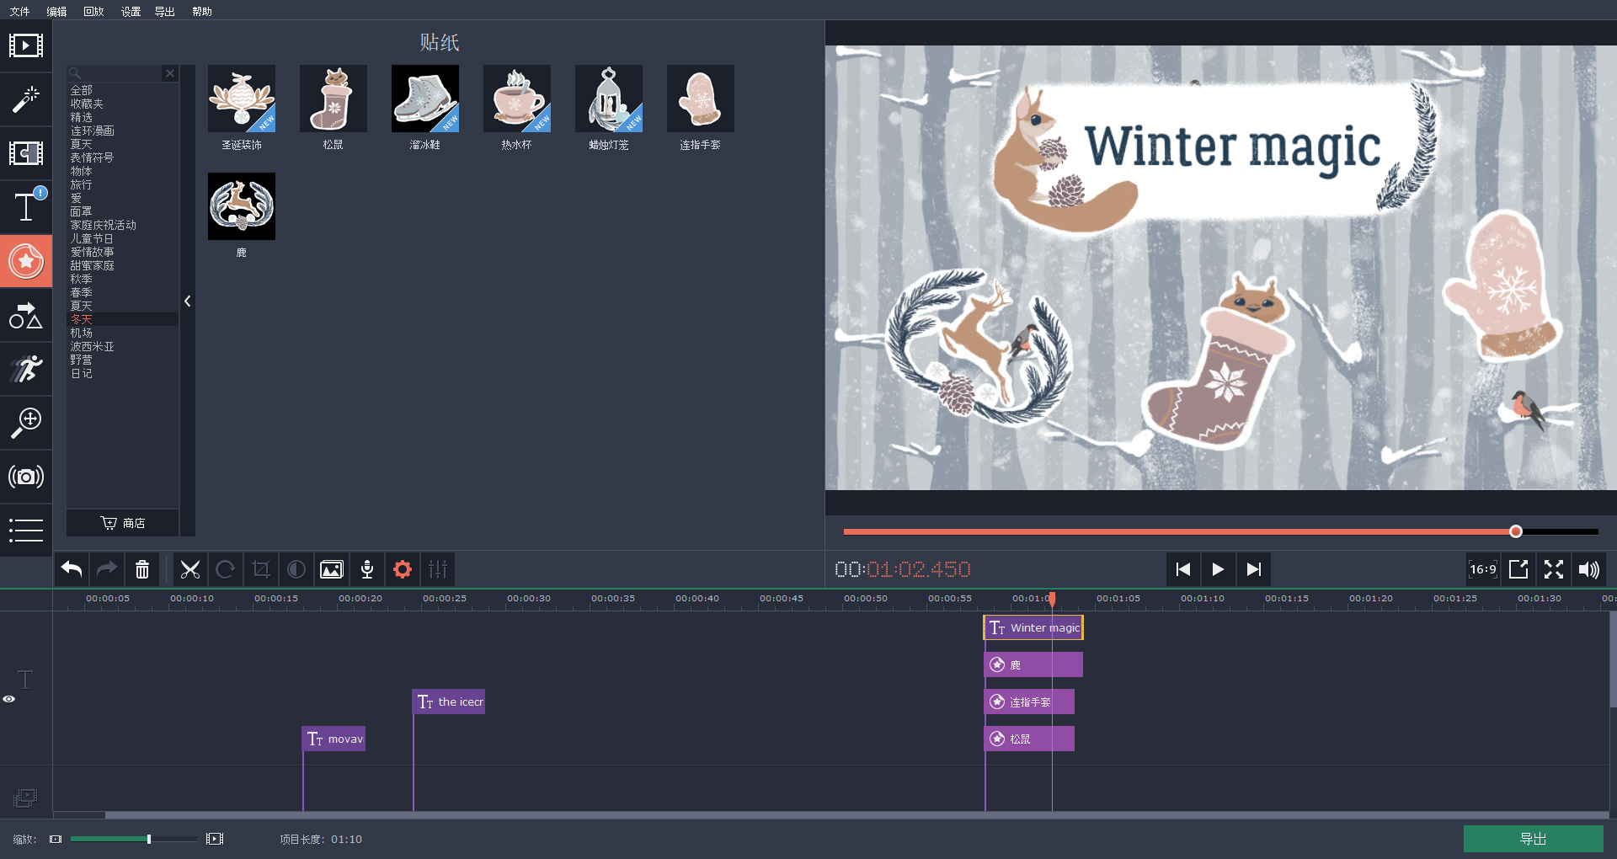Click the record audio microphone icon

point(367,570)
